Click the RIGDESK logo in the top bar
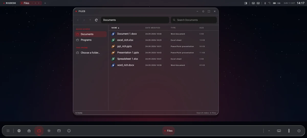307x138 pixels. point(10,3)
